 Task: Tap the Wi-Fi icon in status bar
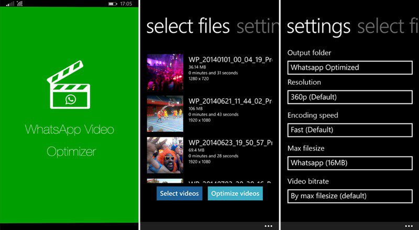coord(19,4)
